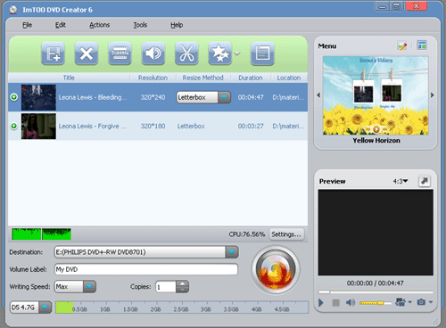Screen dimensions: 446x328
Task: Click the 320*240 resolution cell
Action: tap(153, 97)
